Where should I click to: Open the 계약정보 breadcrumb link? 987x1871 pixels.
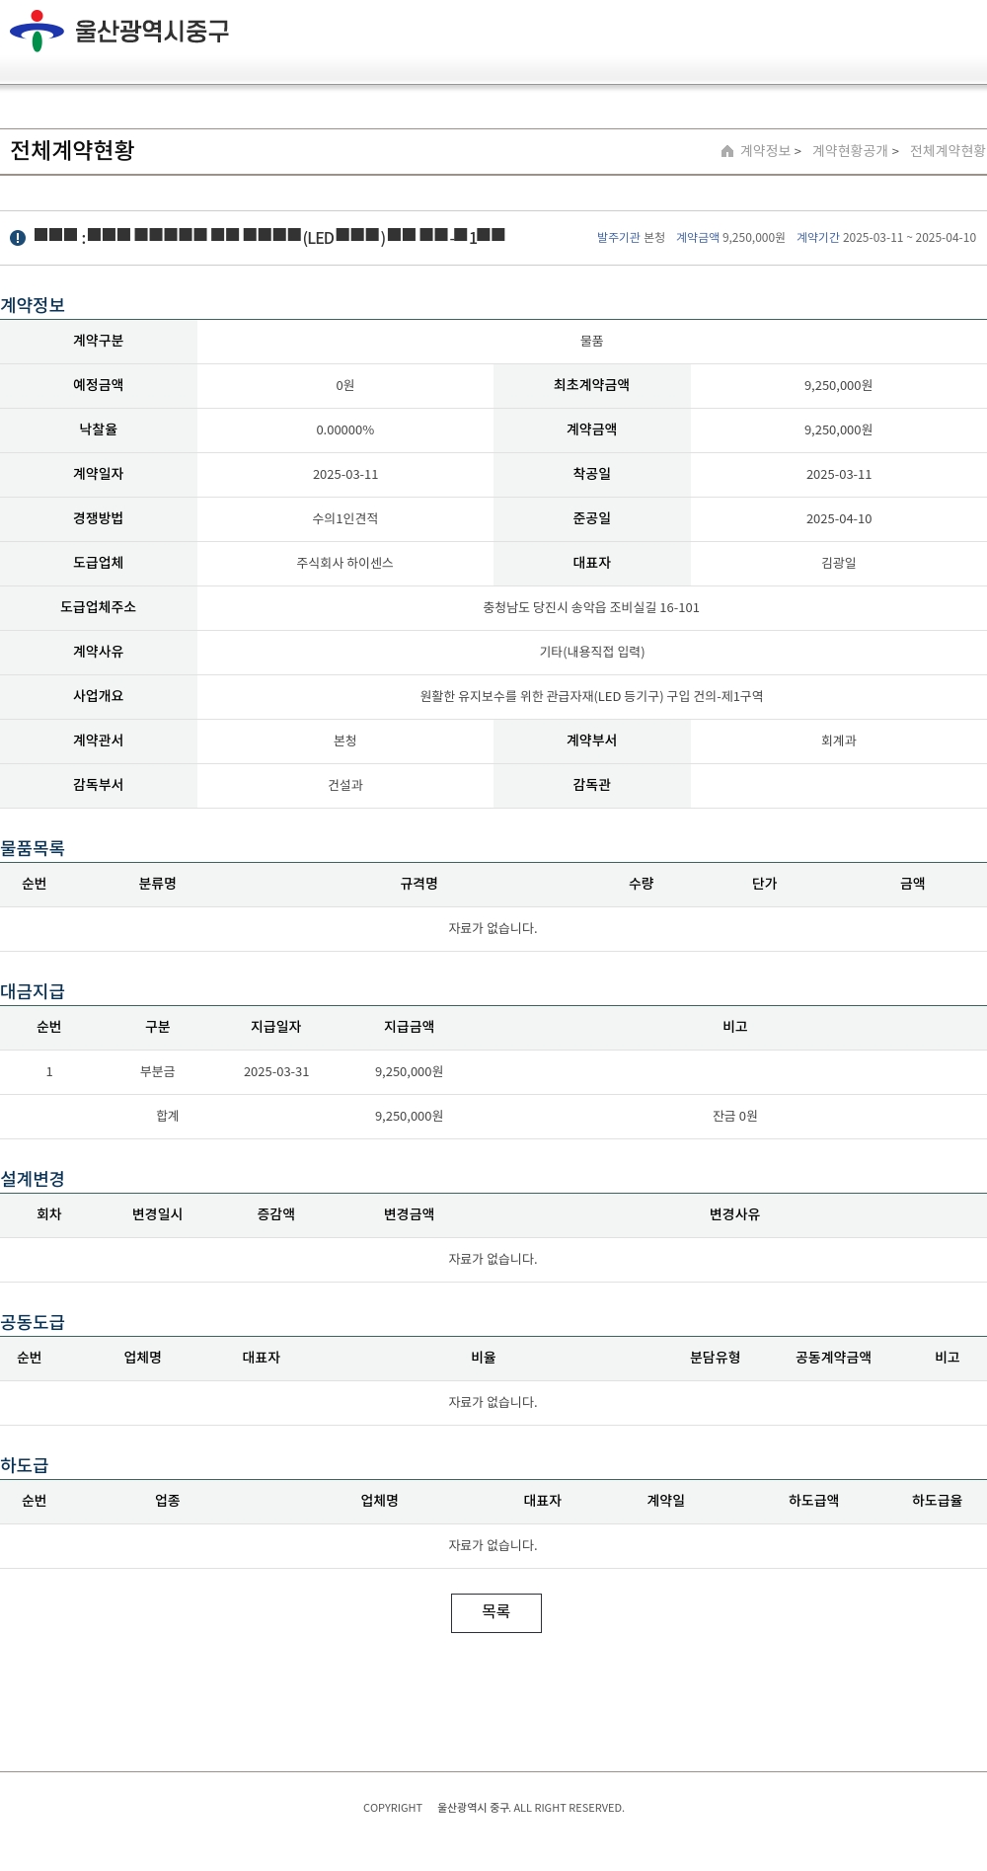pos(765,151)
